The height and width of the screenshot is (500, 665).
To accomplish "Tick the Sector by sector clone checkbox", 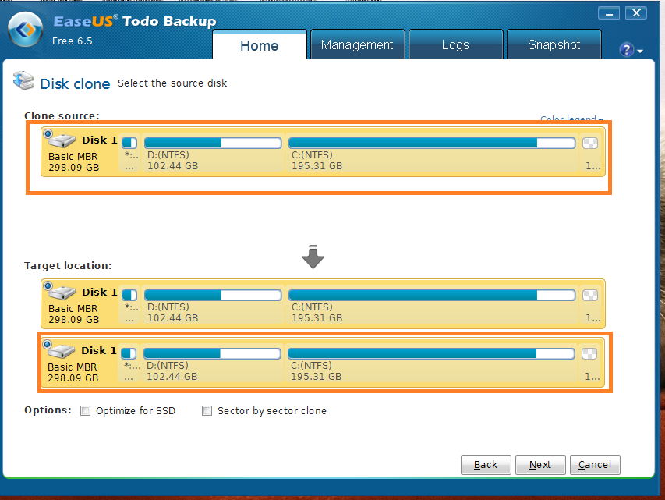I will point(207,411).
